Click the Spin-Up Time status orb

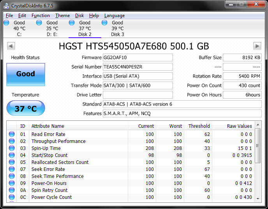tap(12, 148)
